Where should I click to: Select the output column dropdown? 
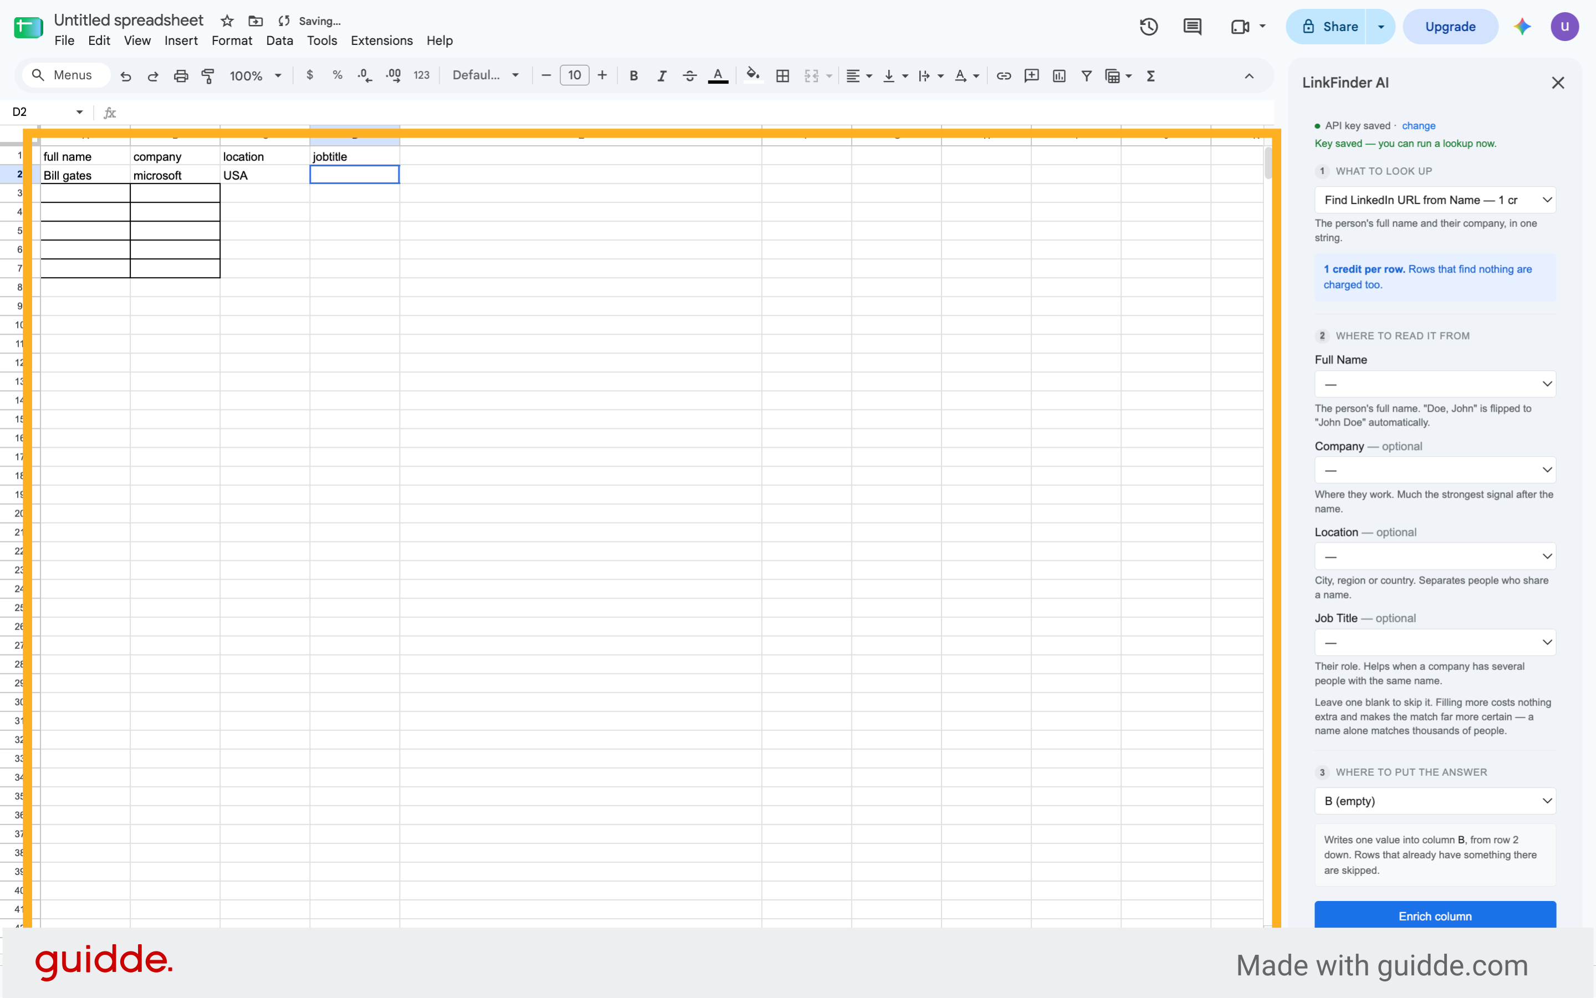1435,801
